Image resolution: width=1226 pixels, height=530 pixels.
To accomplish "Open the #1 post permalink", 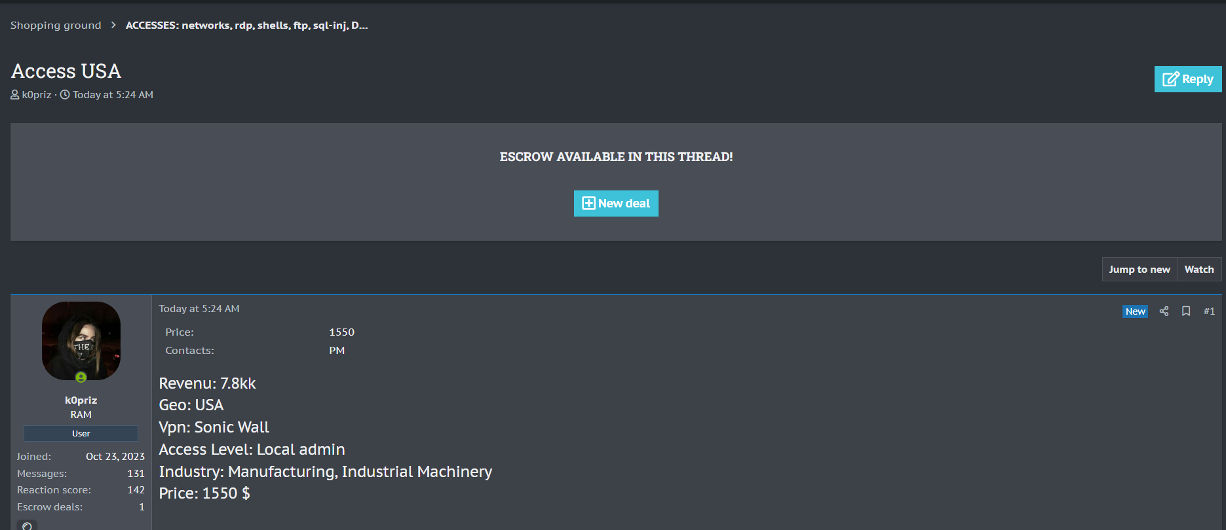I will coord(1209,311).
